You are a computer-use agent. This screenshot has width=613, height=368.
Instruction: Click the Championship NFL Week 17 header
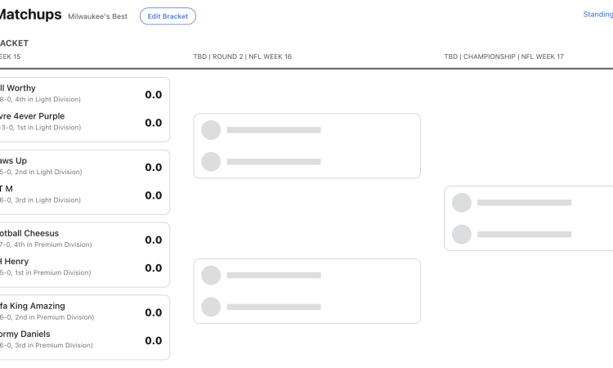click(x=504, y=56)
